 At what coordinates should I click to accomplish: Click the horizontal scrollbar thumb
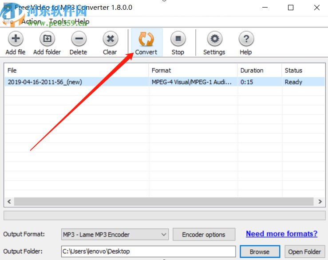click(x=164, y=201)
